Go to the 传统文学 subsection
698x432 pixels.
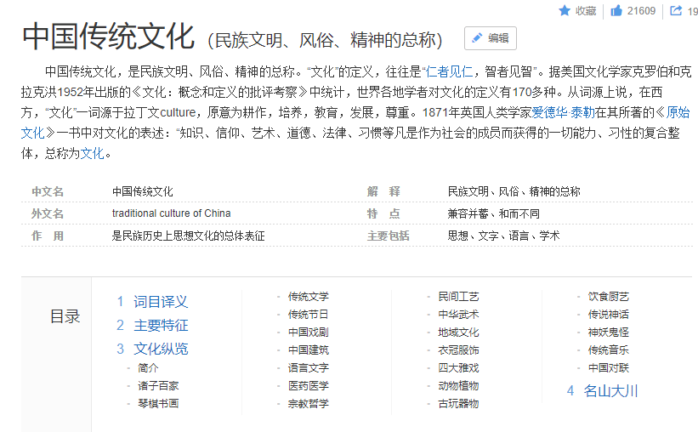[308, 297]
